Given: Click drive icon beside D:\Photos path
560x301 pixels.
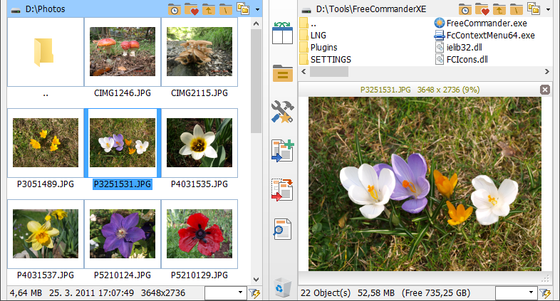Looking at the screenshot, I should [x=16, y=10].
